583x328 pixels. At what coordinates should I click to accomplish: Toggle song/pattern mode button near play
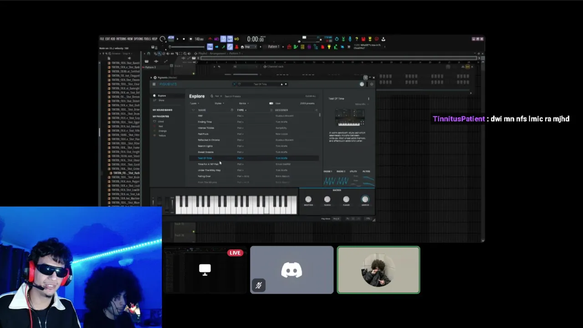point(171,38)
